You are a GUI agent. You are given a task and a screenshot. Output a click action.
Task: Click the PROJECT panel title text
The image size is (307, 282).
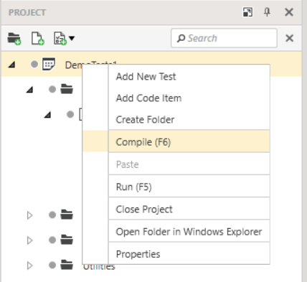(x=27, y=13)
